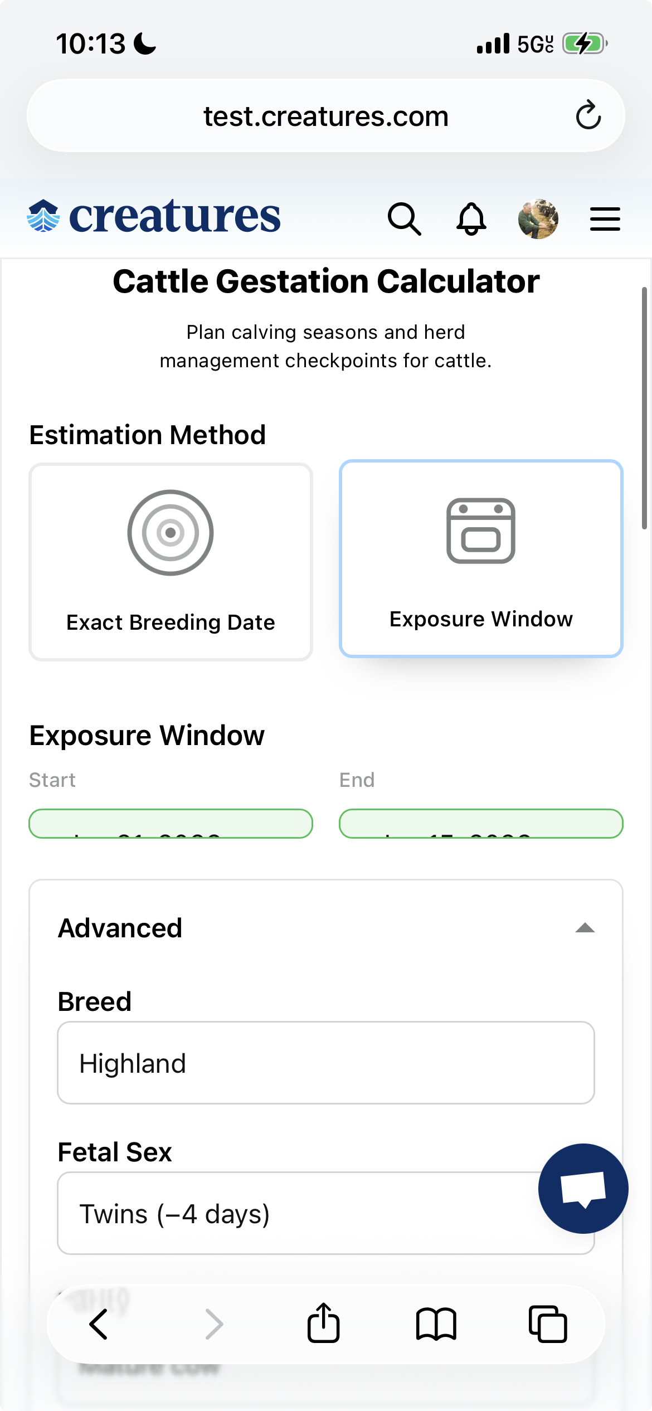Image resolution: width=652 pixels, height=1411 pixels.
Task: Tap the test.creatures.com address bar
Action: [326, 116]
